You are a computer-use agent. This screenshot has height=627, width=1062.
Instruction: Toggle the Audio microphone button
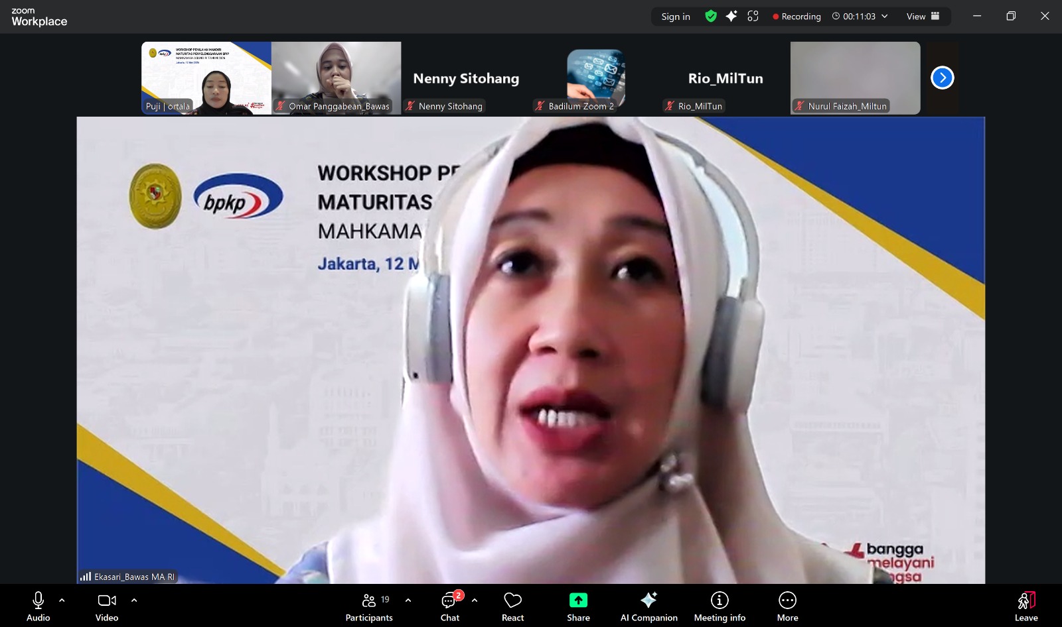click(x=38, y=606)
